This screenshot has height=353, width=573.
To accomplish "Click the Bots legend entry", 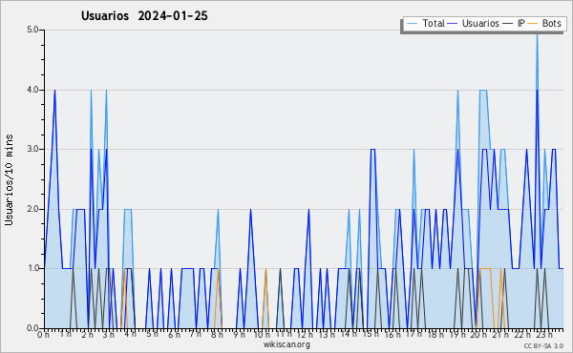I will (x=545, y=23).
